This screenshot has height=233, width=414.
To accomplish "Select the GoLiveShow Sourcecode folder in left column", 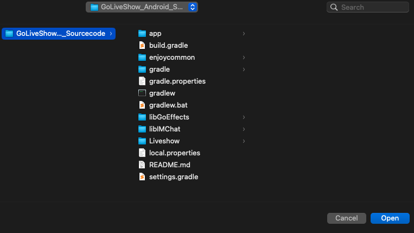I will pos(59,34).
